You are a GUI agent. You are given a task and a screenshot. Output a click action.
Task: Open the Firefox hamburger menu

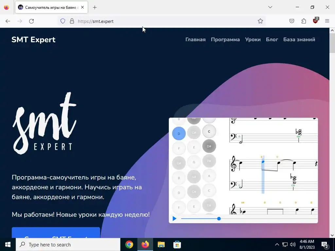(x=327, y=21)
